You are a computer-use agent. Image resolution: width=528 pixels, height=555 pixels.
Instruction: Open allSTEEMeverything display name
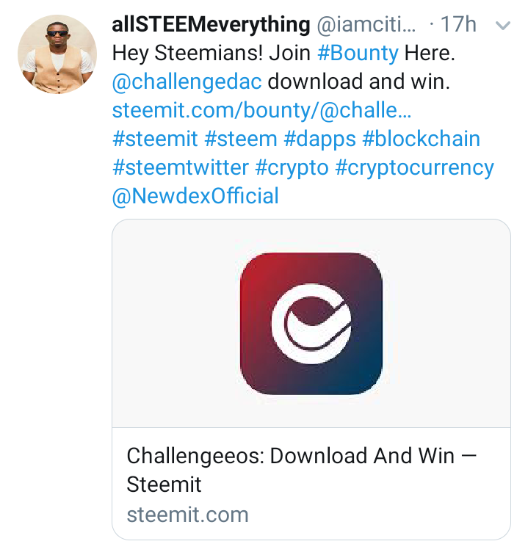pyautogui.click(x=211, y=24)
